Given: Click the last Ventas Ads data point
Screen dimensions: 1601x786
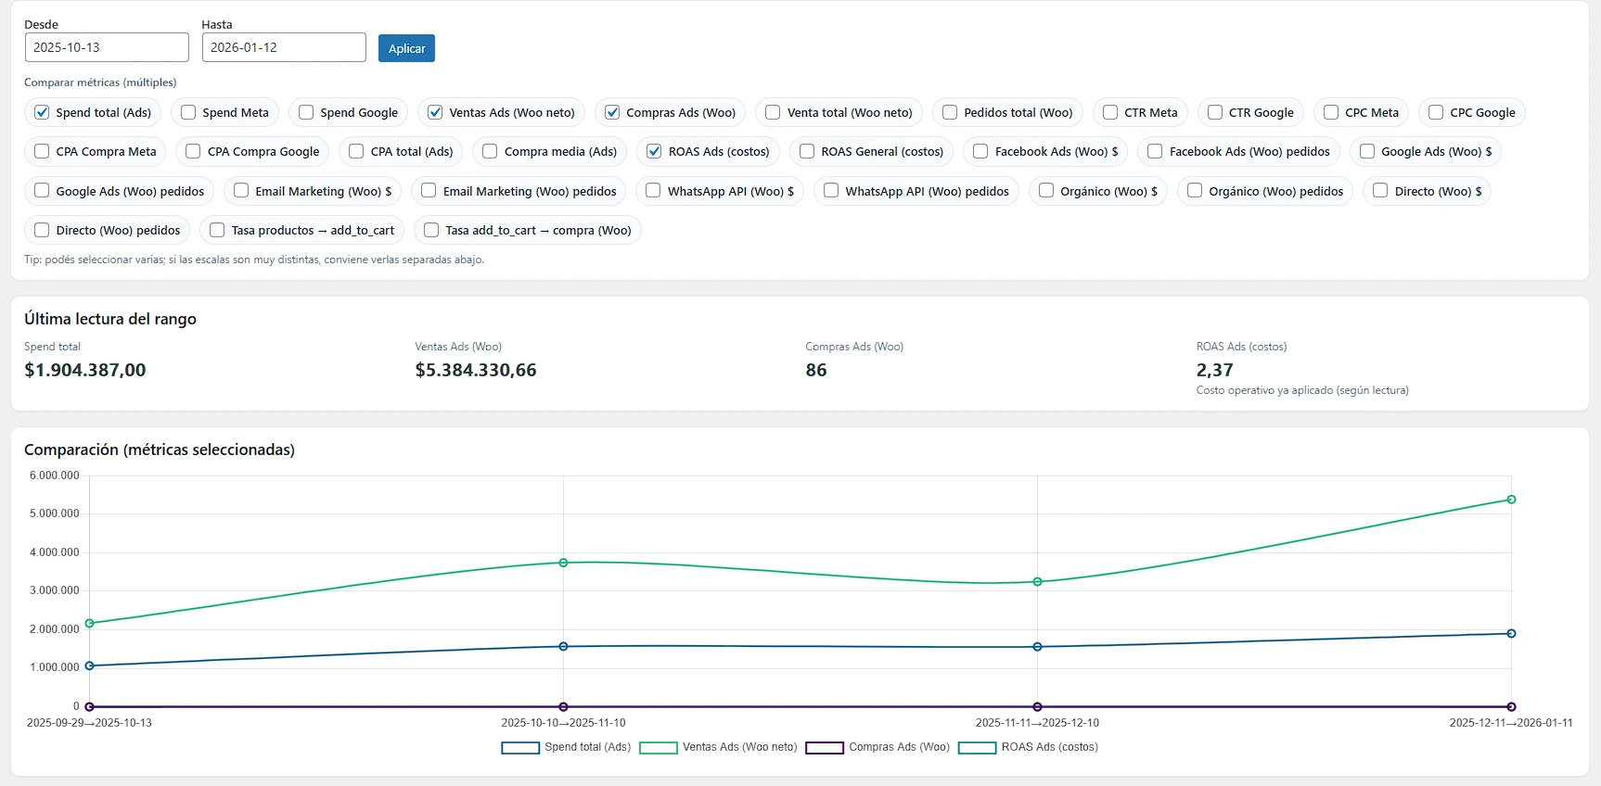Looking at the screenshot, I should [1511, 500].
